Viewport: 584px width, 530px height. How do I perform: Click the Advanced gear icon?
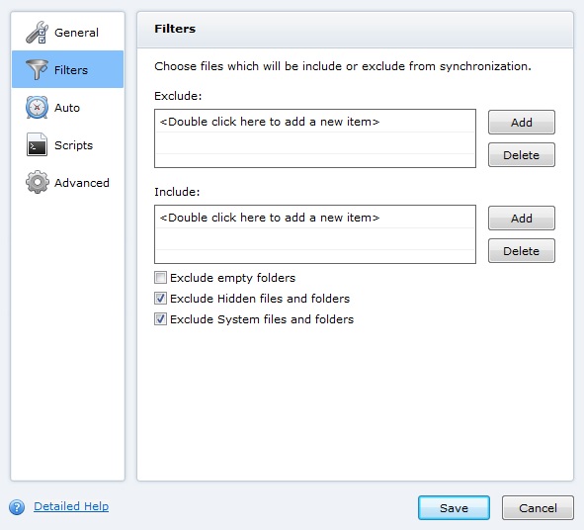[37, 182]
